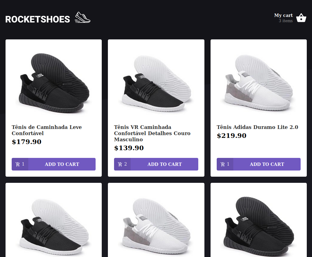This screenshot has width=312, height=257.
Task: Open the My cart link
Action: point(283,15)
